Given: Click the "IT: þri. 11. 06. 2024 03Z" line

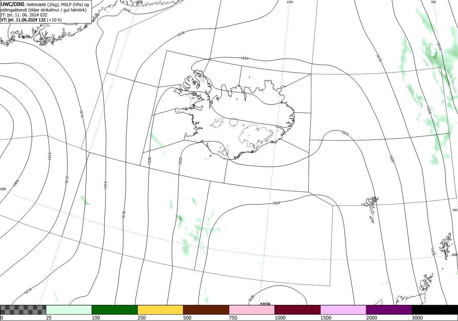Looking at the screenshot, I should click(x=23, y=15).
